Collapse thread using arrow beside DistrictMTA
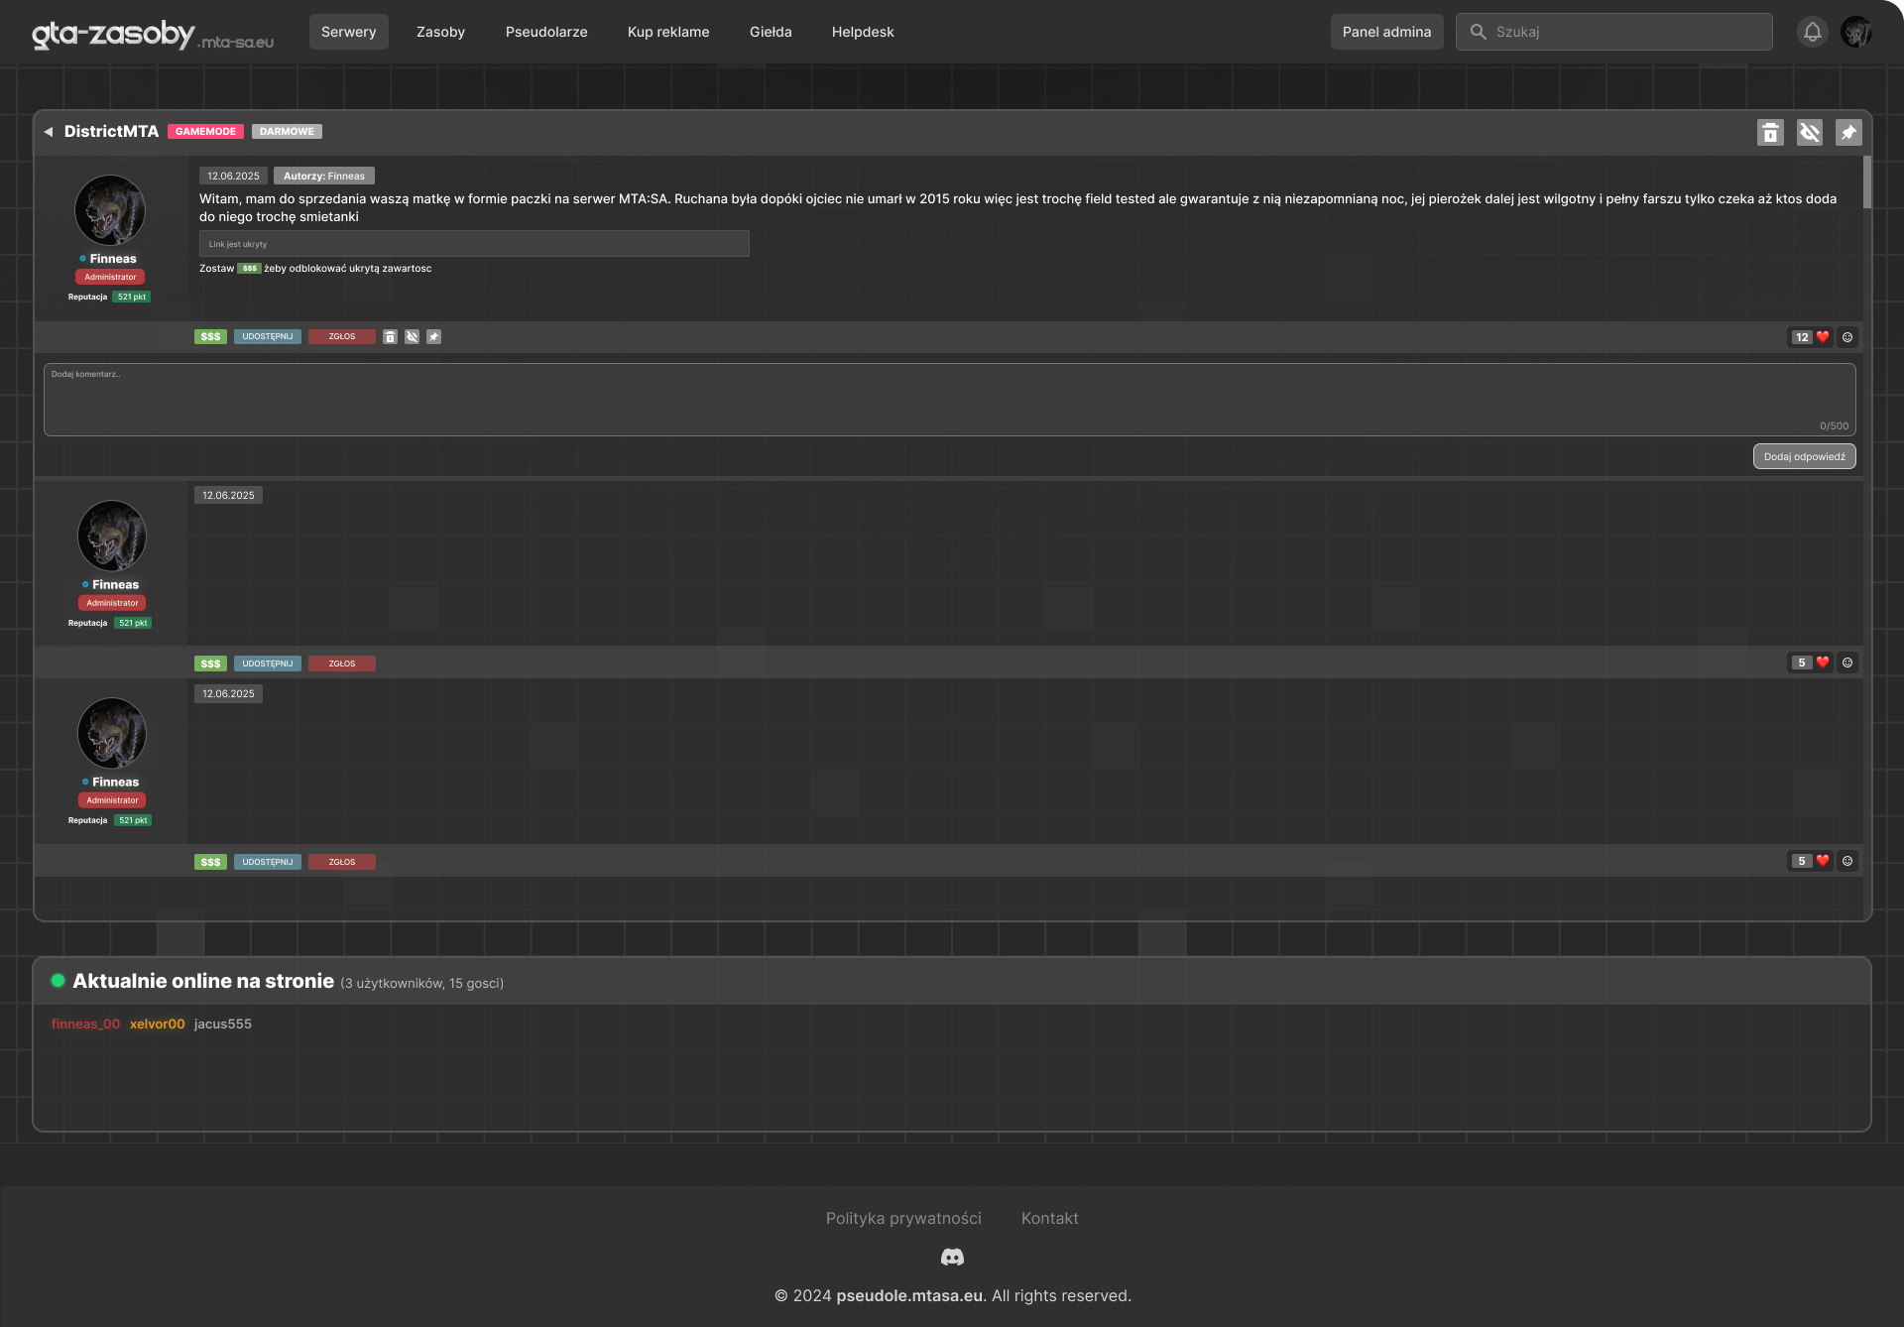 click(48, 132)
